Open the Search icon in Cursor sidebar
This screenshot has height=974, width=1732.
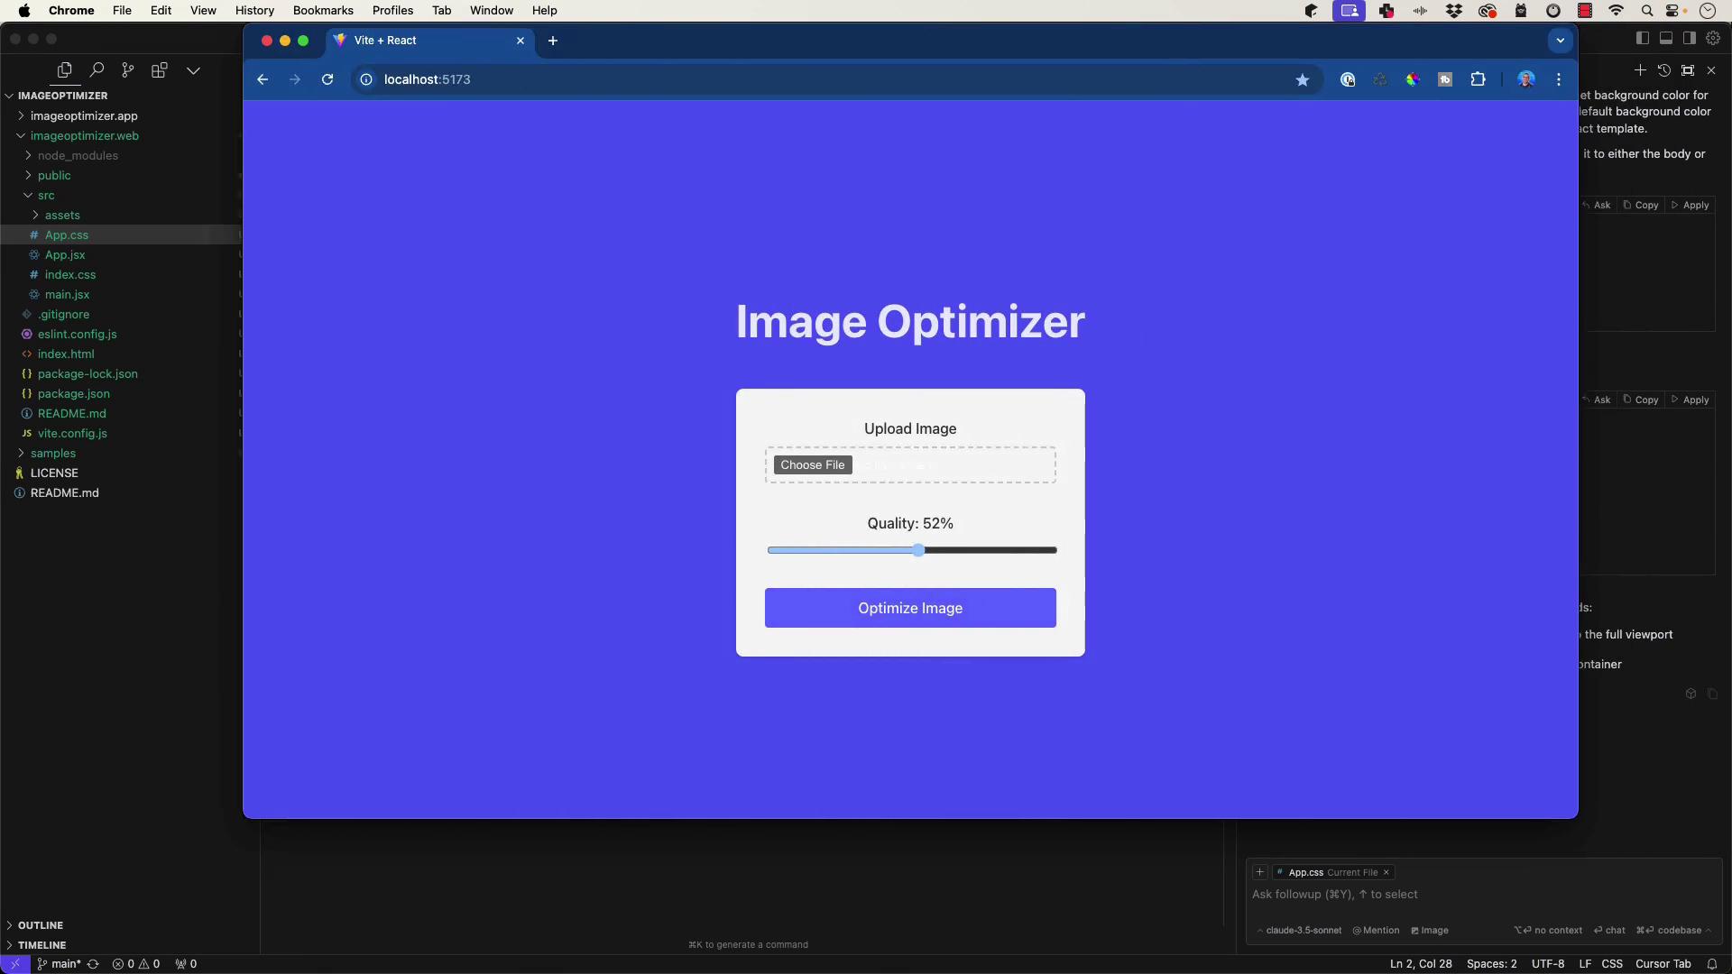[97, 70]
